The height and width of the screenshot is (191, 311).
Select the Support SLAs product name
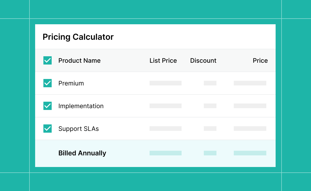(x=79, y=129)
